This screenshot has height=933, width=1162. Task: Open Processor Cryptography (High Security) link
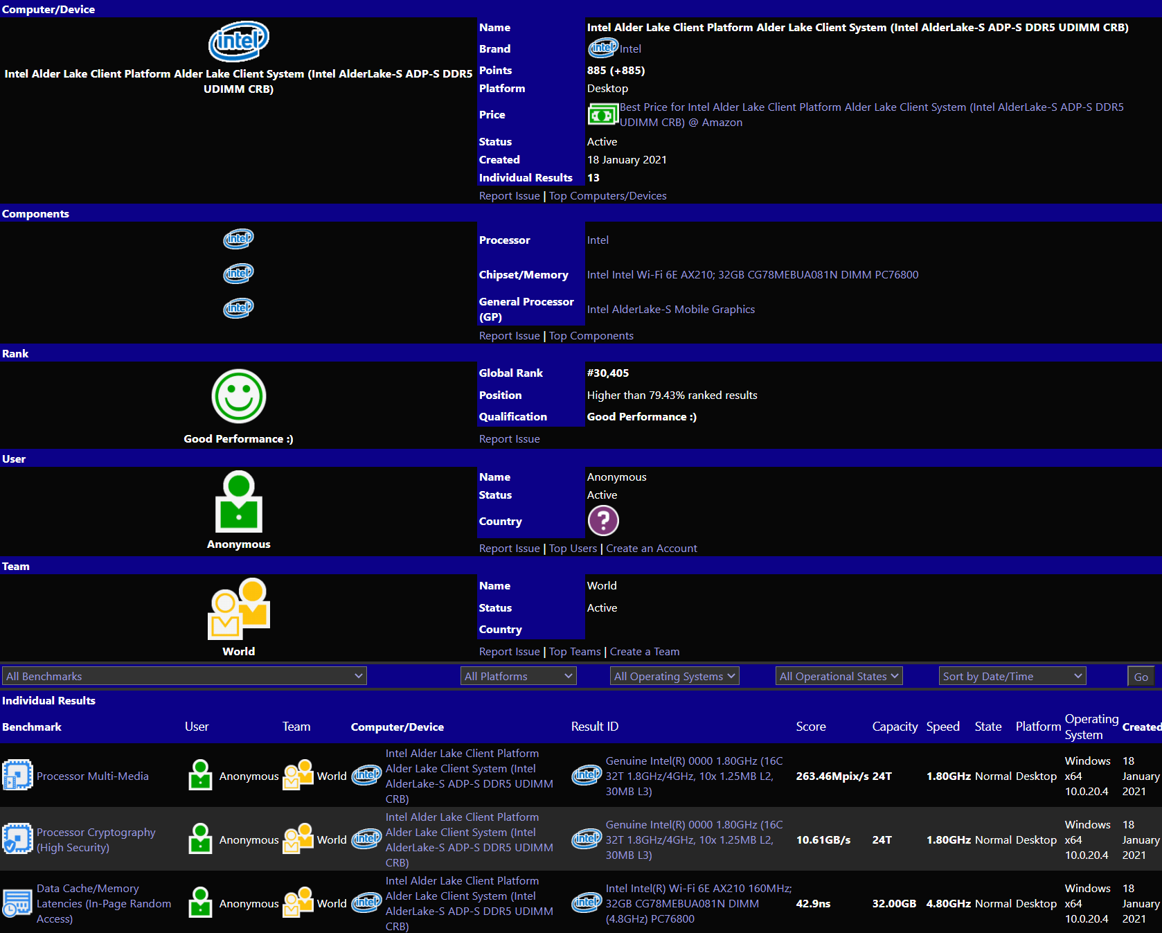[x=96, y=840]
